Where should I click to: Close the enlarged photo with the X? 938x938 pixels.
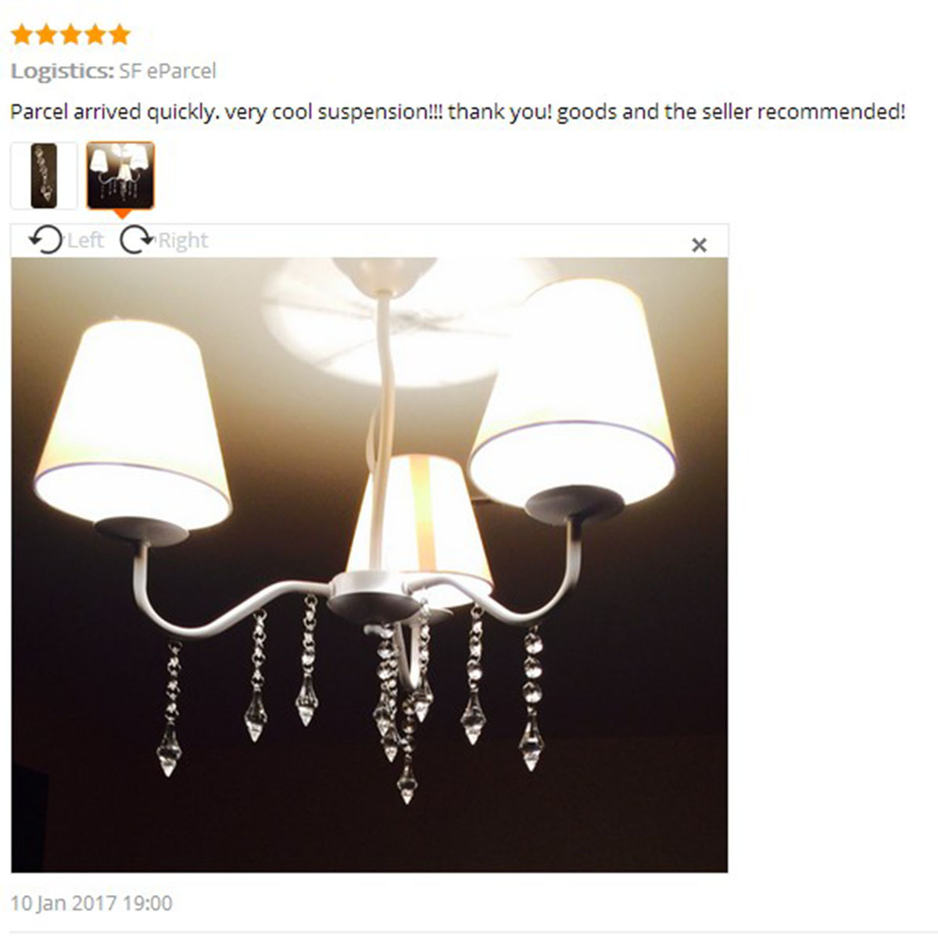point(700,245)
